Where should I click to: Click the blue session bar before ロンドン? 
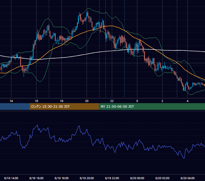click(x=15, y=106)
